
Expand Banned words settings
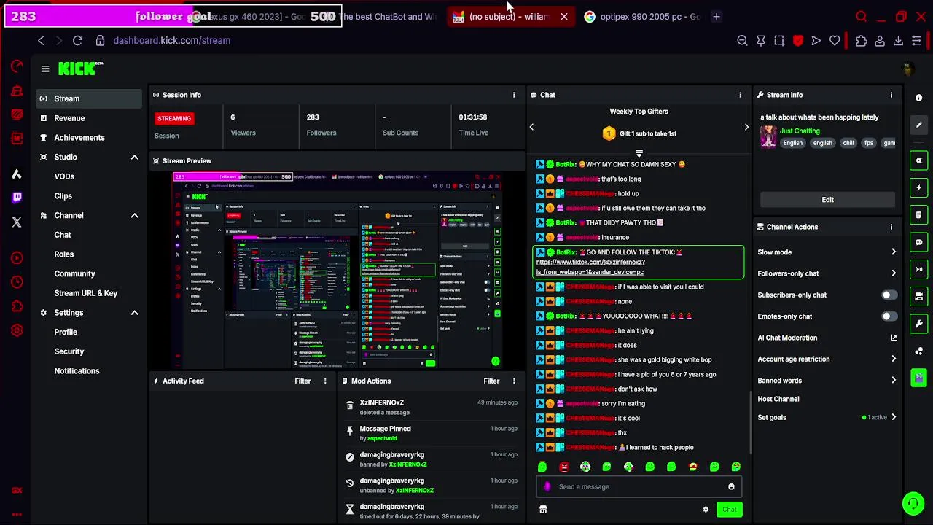click(x=894, y=381)
